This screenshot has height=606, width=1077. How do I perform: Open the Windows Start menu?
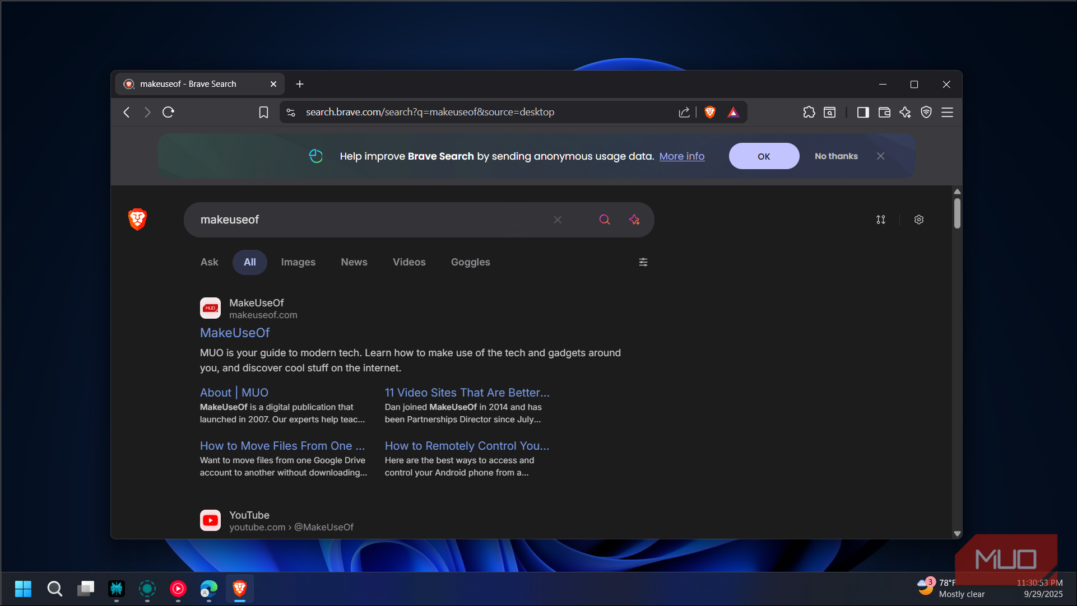(23, 589)
